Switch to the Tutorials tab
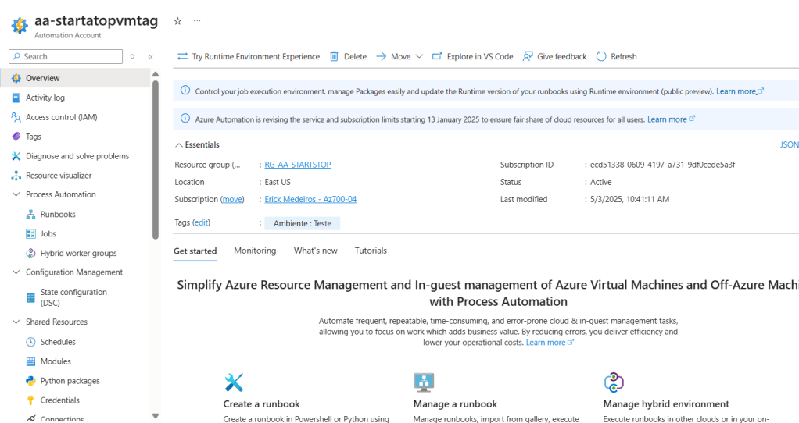This screenshot has height=423, width=799. tap(371, 251)
